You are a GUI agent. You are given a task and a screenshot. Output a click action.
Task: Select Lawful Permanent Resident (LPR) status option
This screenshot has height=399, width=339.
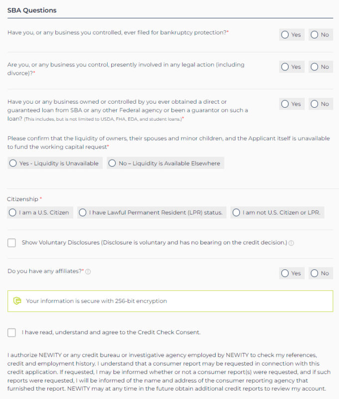(152, 212)
